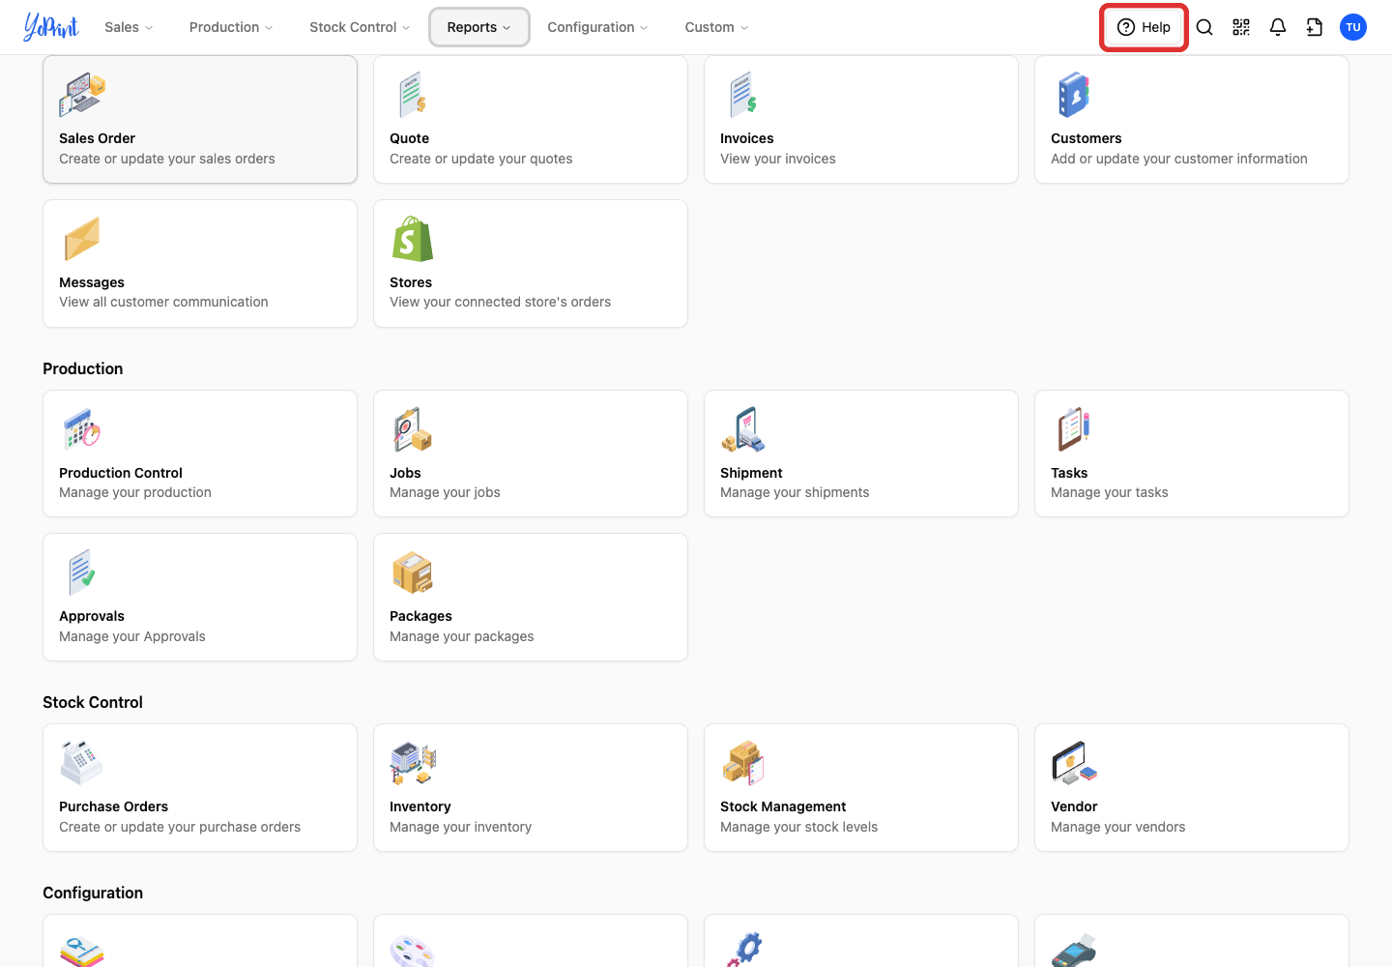Click the Stock Management boxes icon
The width and height of the screenshot is (1392, 967).
pos(743,763)
